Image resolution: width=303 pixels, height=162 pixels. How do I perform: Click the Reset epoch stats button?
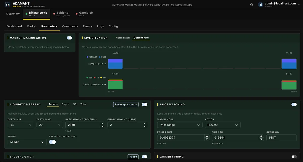tap(126, 104)
